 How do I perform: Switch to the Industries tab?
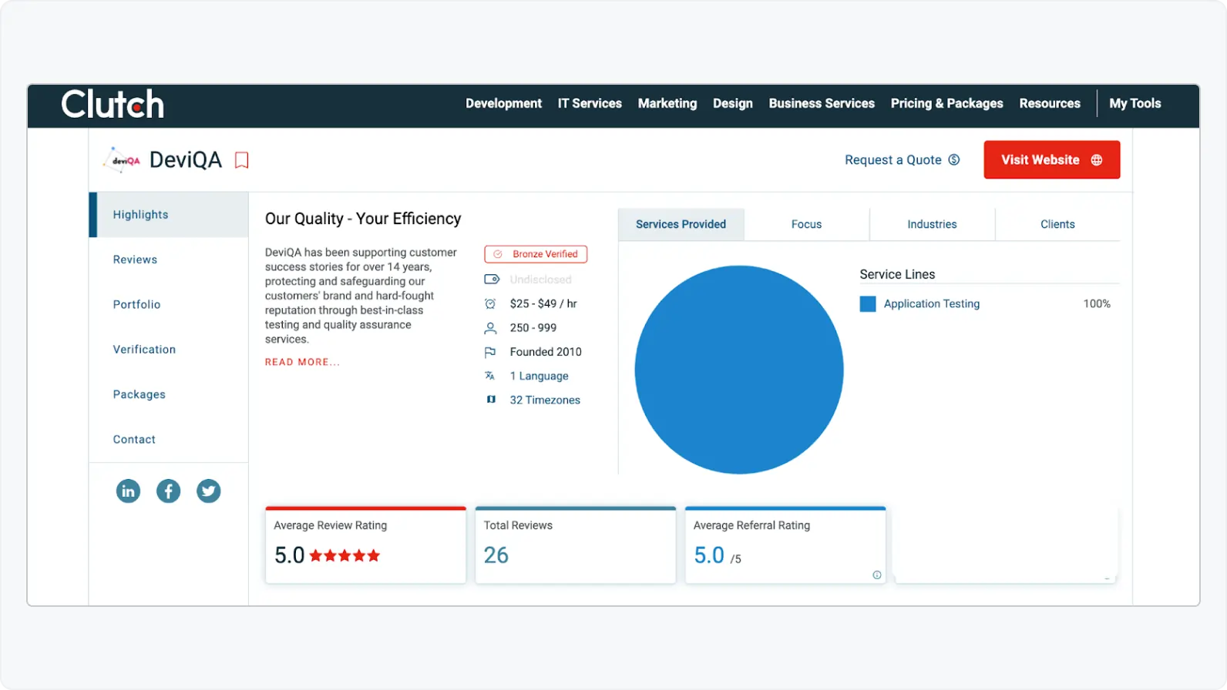pyautogui.click(x=932, y=224)
